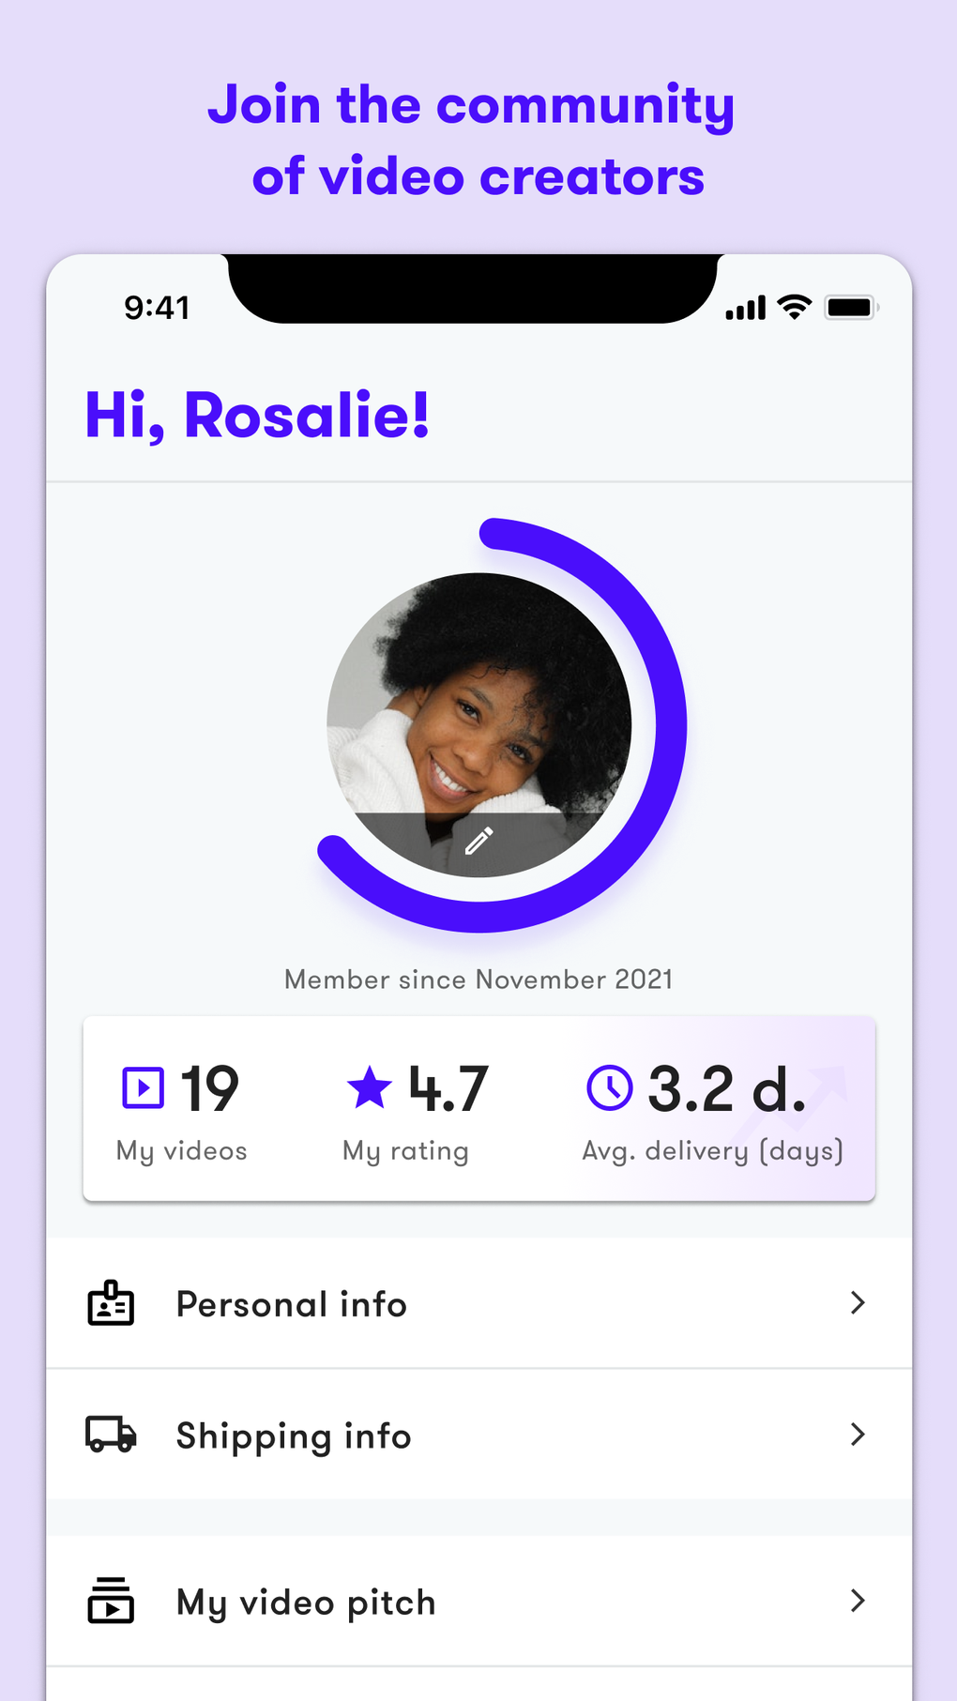The image size is (957, 1701).
Task: Tap the chevron next to My video pitch
Action: pyautogui.click(x=857, y=1601)
